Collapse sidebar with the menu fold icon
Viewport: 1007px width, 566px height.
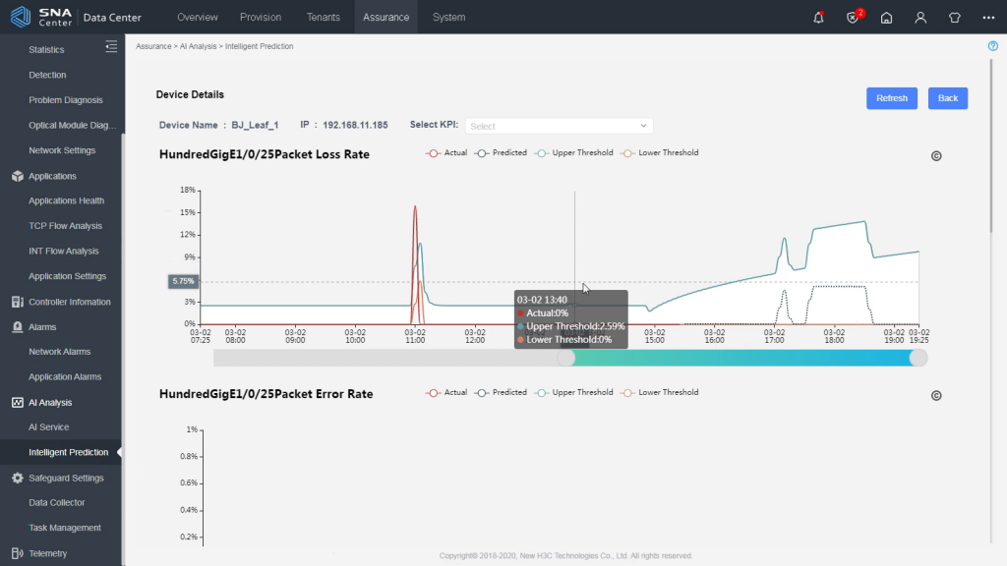(x=111, y=46)
